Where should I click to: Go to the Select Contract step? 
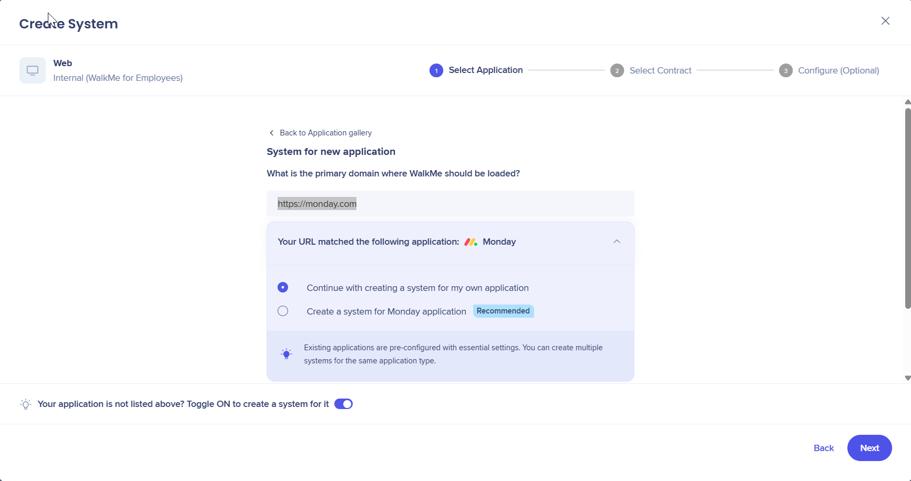pos(660,70)
